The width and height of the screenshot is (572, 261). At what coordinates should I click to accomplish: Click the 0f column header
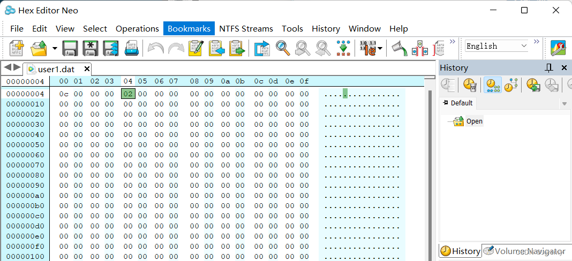tap(304, 81)
